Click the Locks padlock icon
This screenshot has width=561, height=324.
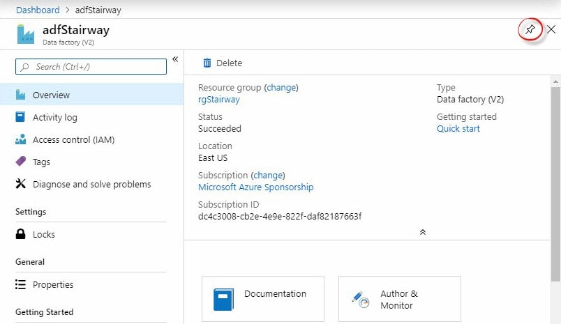[20, 235]
